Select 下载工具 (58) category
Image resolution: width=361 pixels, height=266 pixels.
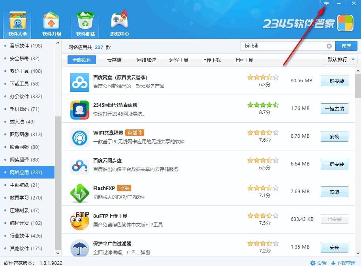(x=27, y=84)
